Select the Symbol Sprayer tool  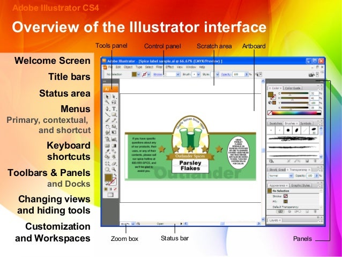point(107,139)
